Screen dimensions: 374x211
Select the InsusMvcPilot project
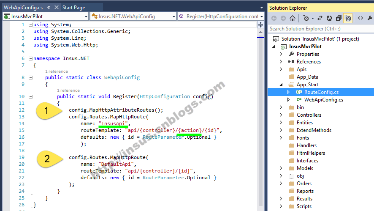[305, 47]
